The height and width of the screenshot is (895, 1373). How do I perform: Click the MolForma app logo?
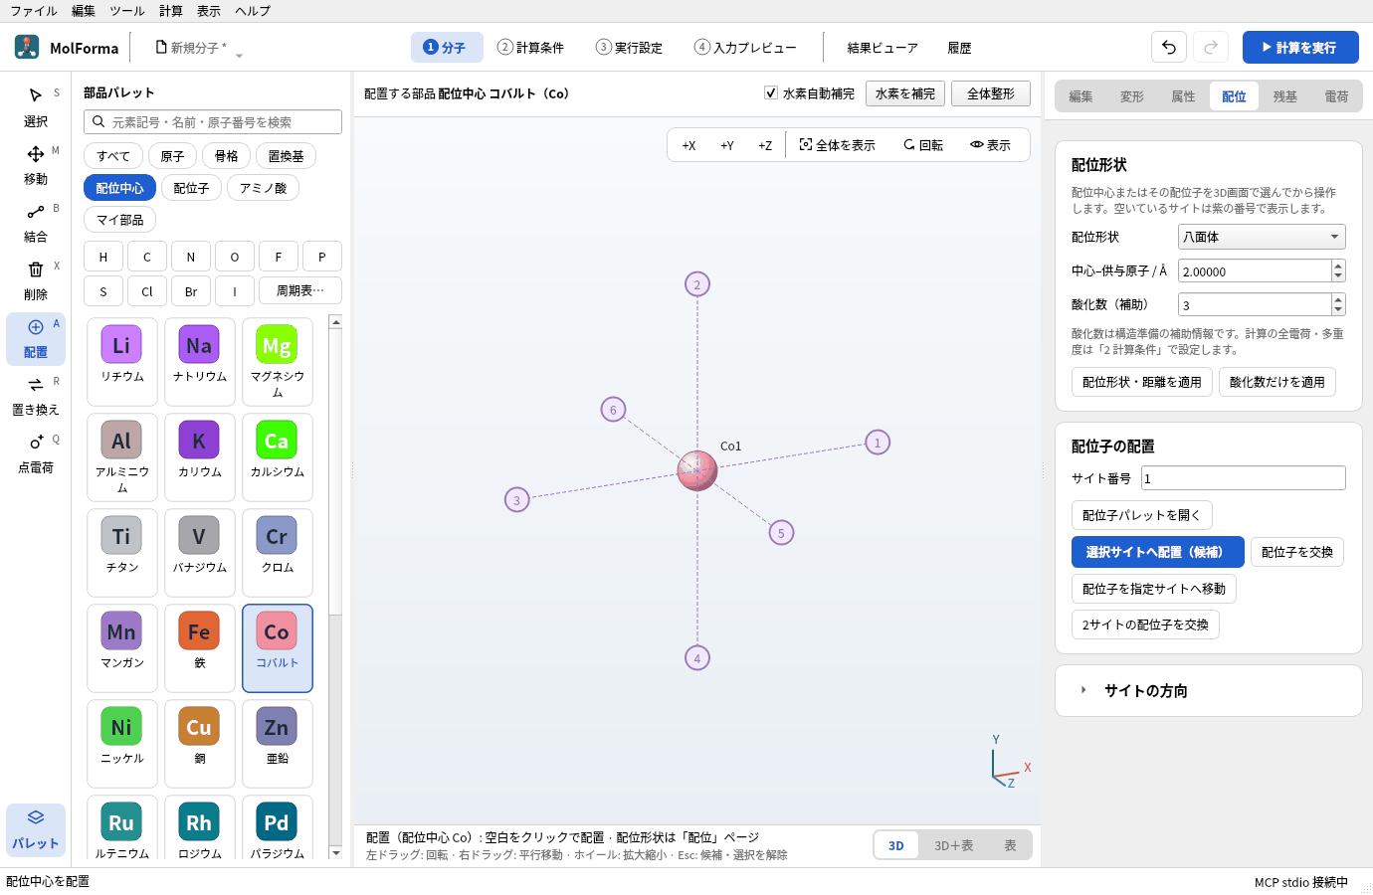(x=27, y=47)
